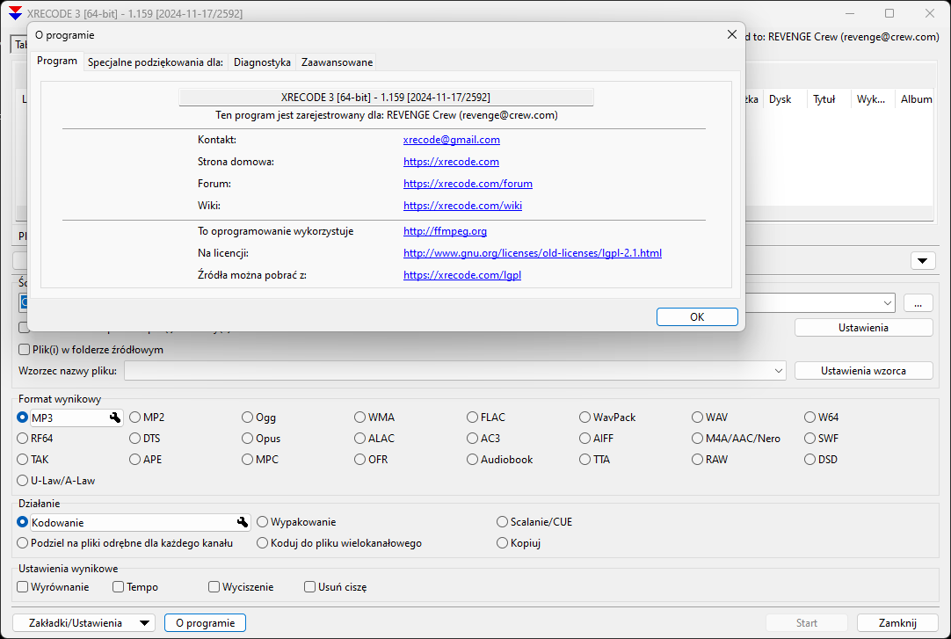The height and width of the screenshot is (639, 951).
Task: Click the Zamknij button
Action: 897,623
